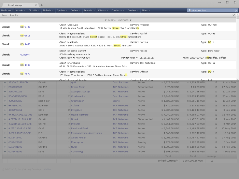
Task: Open circuit DS-4577 search result
Action: (25, 74)
